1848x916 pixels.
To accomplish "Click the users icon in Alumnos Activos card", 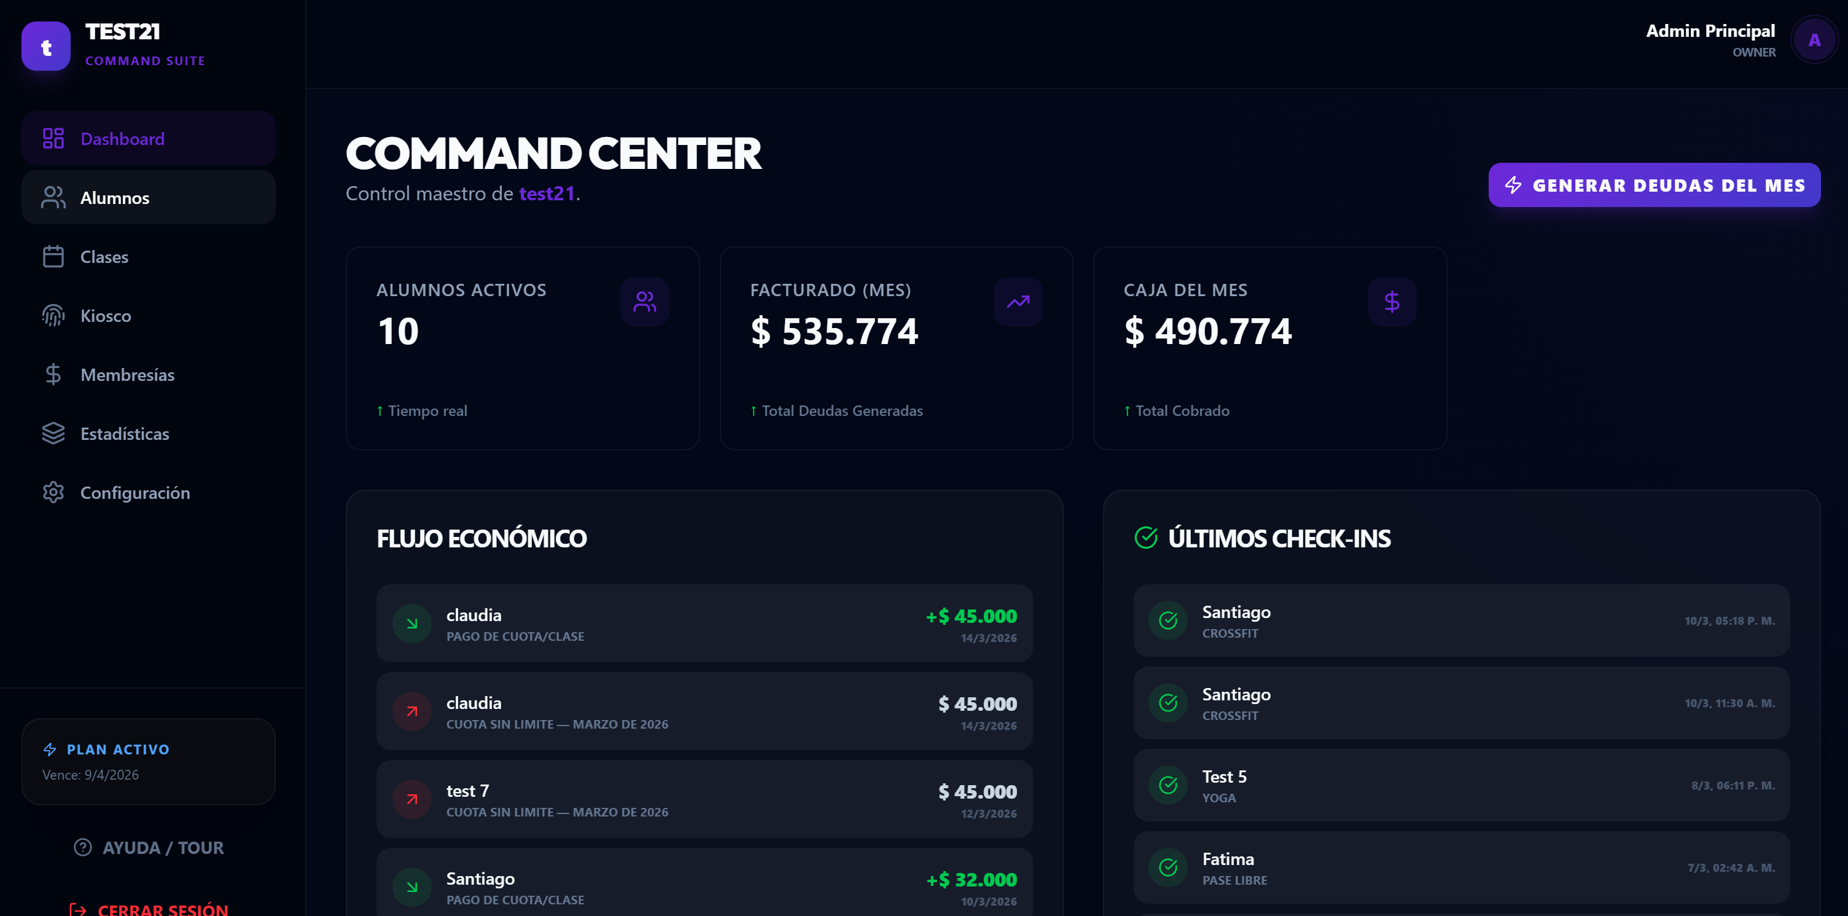I will 644,302.
